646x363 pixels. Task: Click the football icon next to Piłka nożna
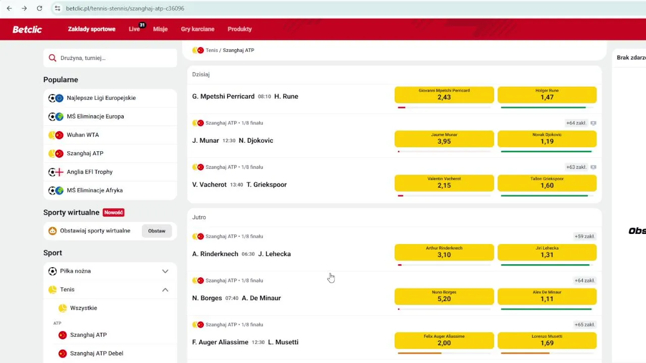point(52,271)
